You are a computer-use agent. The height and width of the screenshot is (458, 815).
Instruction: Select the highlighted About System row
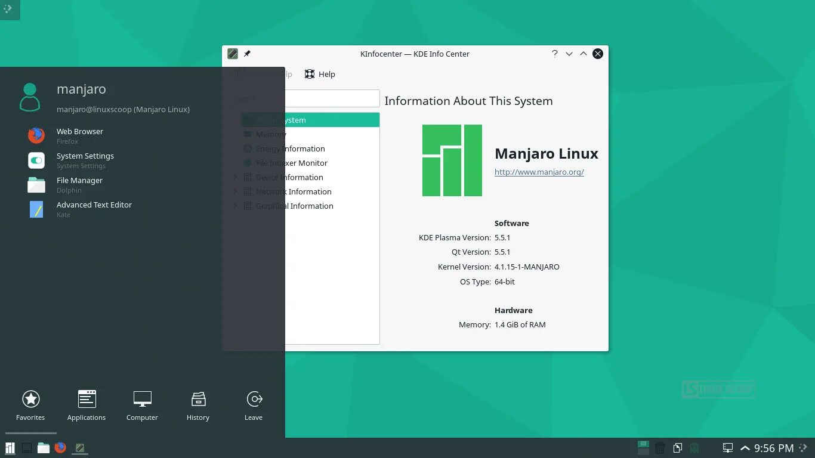tap(310, 120)
